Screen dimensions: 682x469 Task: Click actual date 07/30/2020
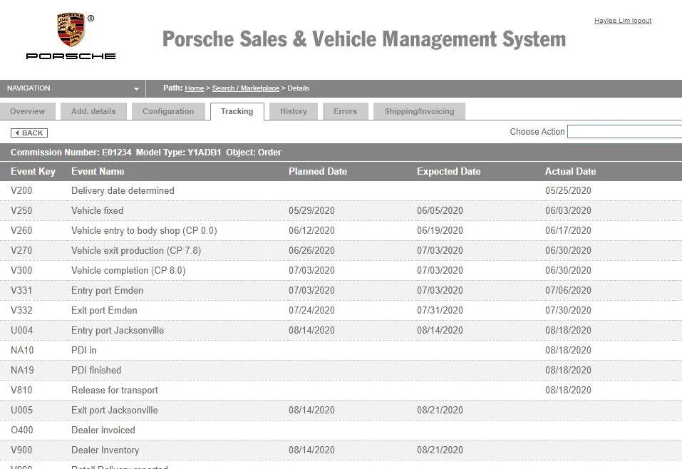tap(568, 311)
